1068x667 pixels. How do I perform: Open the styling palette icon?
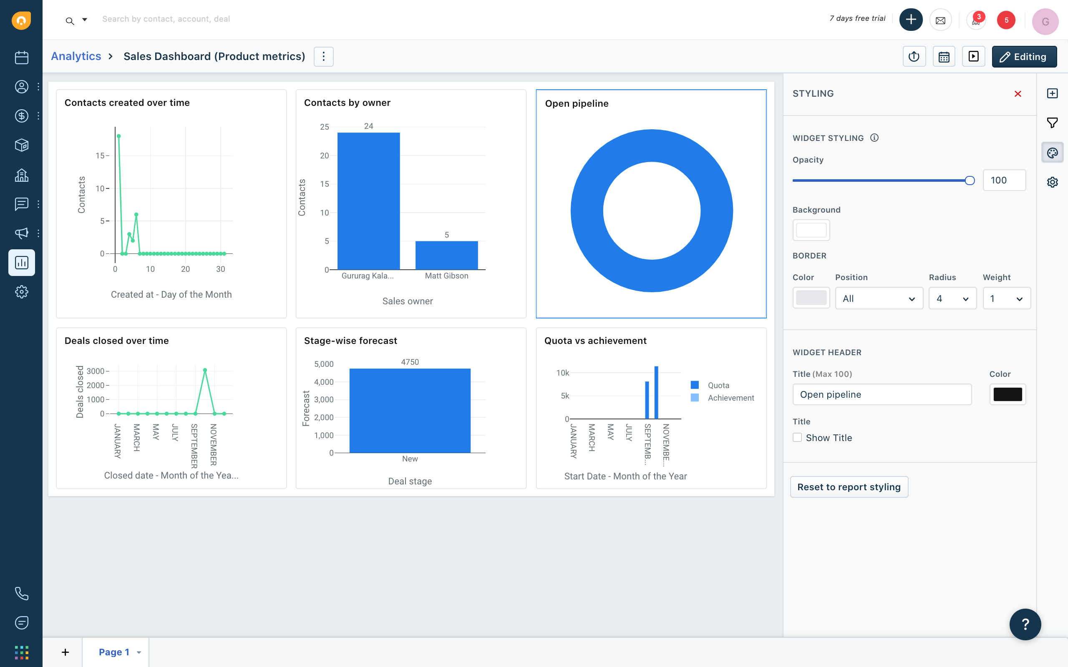pyautogui.click(x=1052, y=153)
